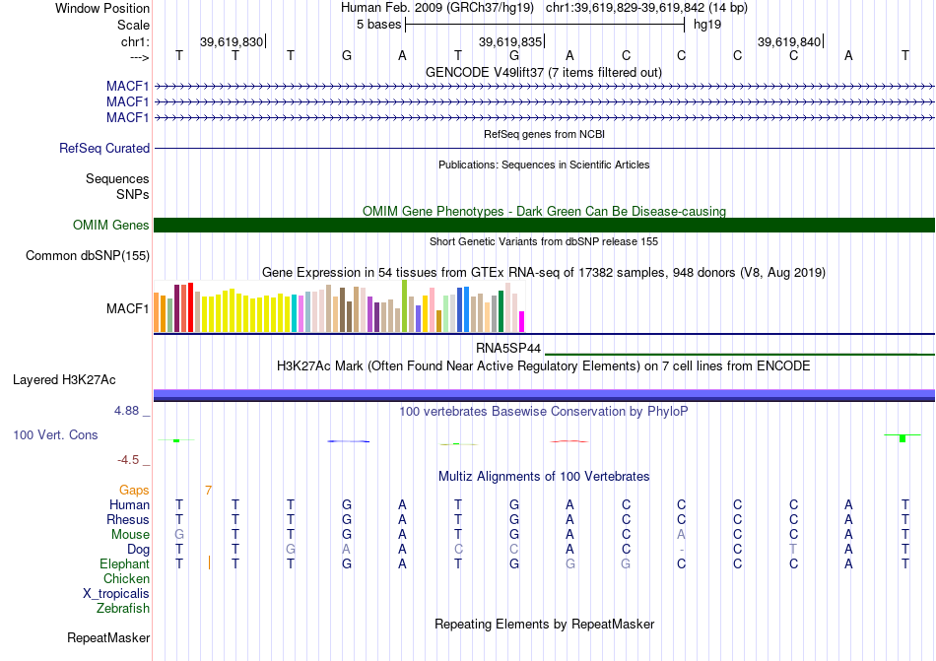The image size is (936, 661).
Task: Select the Elephant alignment row label
Action: point(125,564)
